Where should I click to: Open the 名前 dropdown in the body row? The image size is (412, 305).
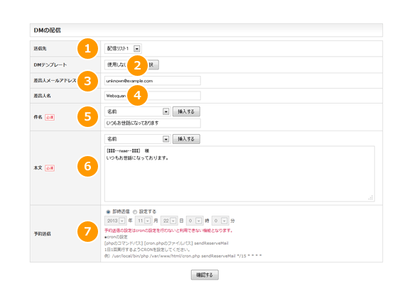pyautogui.click(x=137, y=139)
